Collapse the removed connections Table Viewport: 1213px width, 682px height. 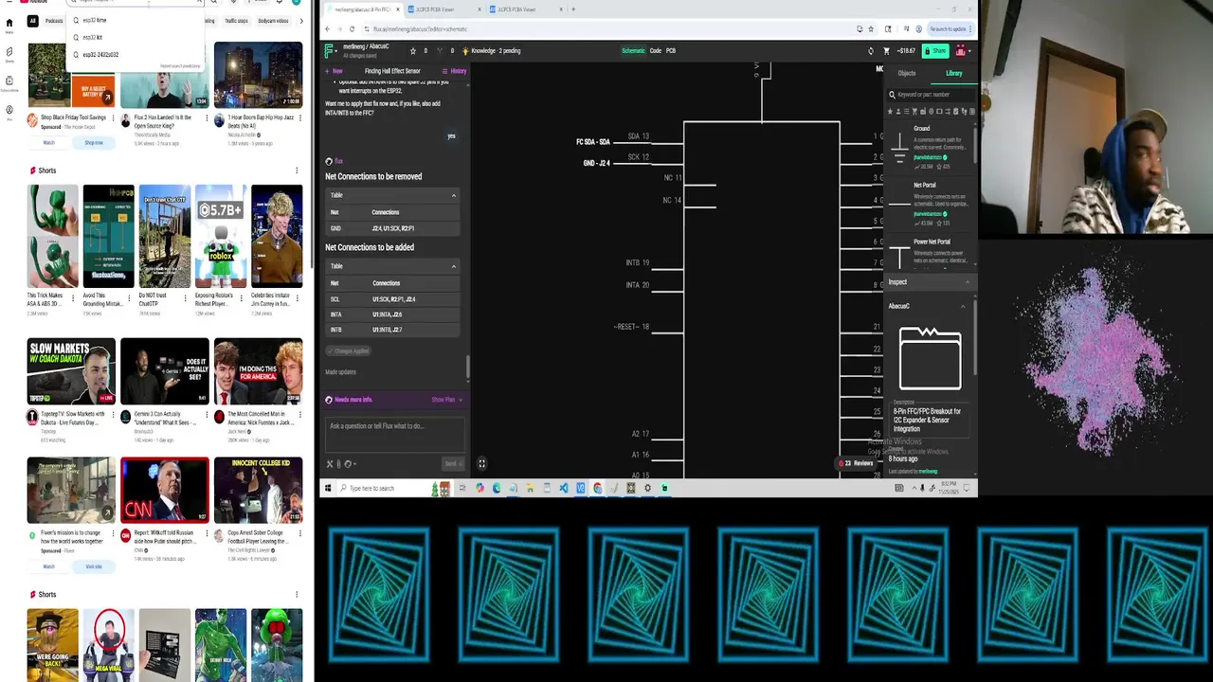tap(453, 195)
